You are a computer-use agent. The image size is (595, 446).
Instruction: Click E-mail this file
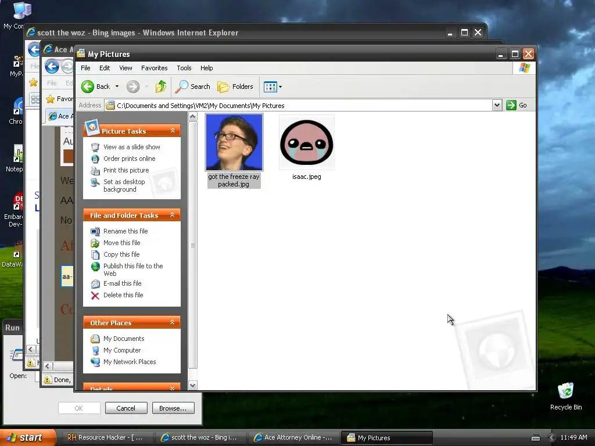[122, 283]
